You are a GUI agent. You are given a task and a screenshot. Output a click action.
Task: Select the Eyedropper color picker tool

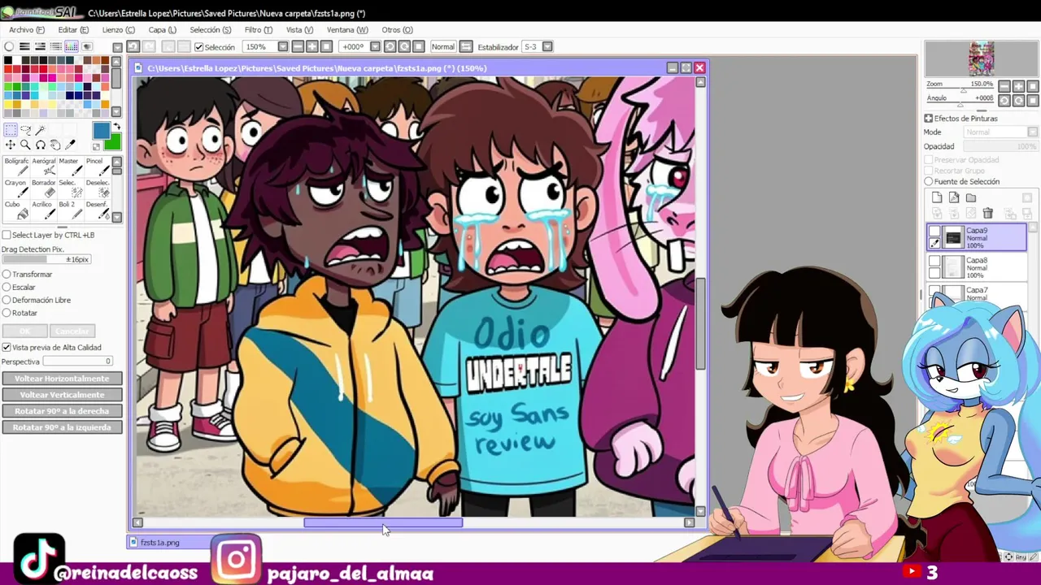pos(70,145)
